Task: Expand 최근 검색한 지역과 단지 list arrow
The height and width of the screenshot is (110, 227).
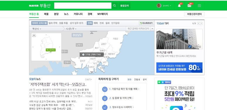Action: (x=152, y=29)
